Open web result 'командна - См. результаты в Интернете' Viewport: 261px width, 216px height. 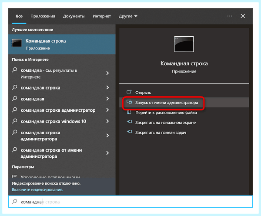click(x=49, y=73)
